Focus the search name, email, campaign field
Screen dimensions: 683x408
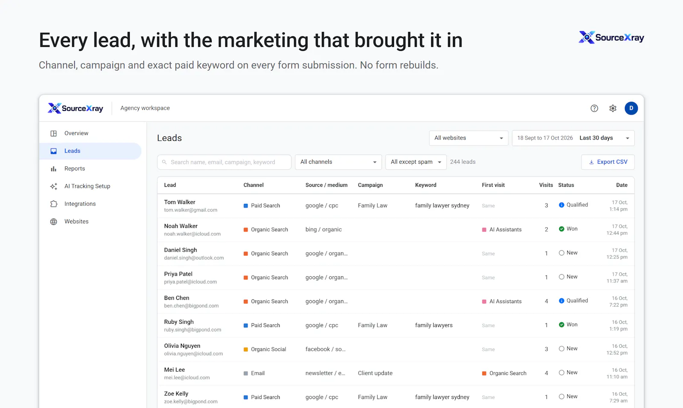(x=224, y=162)
